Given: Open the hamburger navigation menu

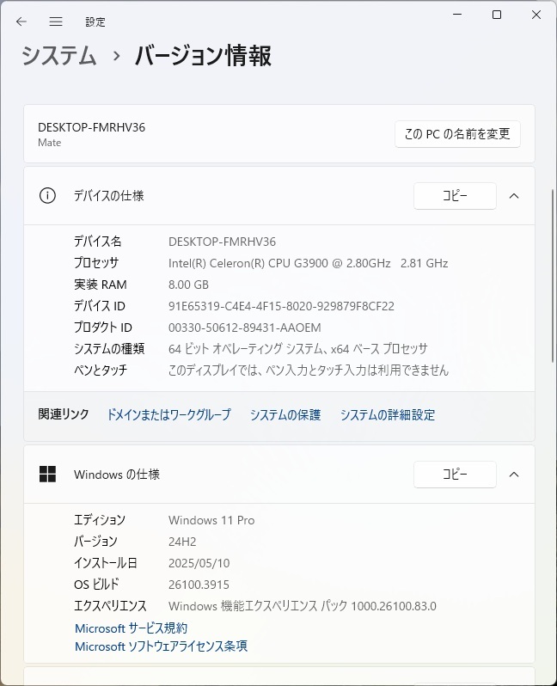Looking at the screenshot, I should coord(56,21).
